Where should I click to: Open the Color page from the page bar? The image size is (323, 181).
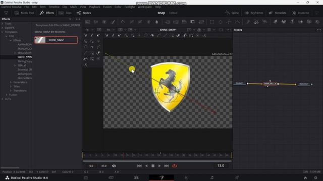click(x=186, y=177)
